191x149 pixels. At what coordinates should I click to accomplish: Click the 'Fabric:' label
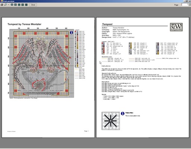(x=104, y=34)
